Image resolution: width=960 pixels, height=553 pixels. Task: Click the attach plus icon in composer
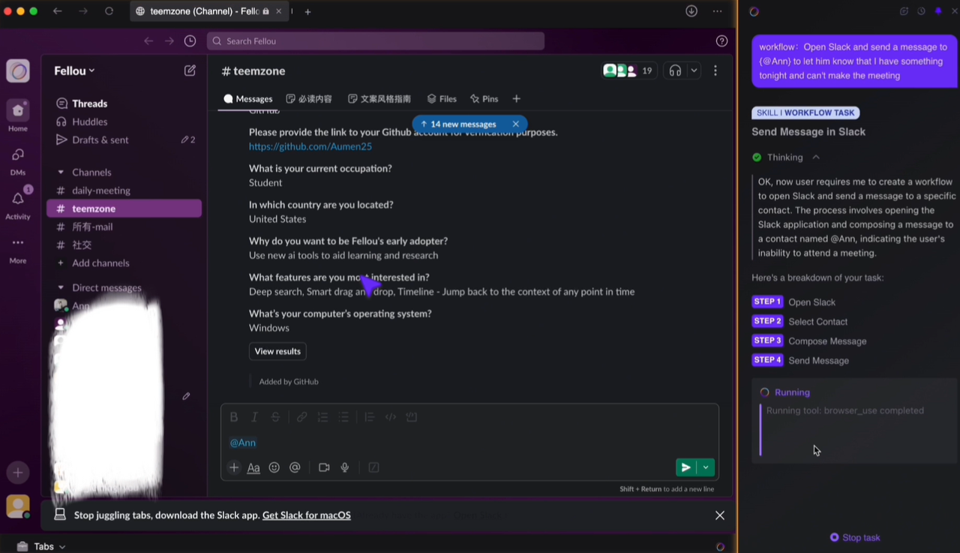[234, 467]
